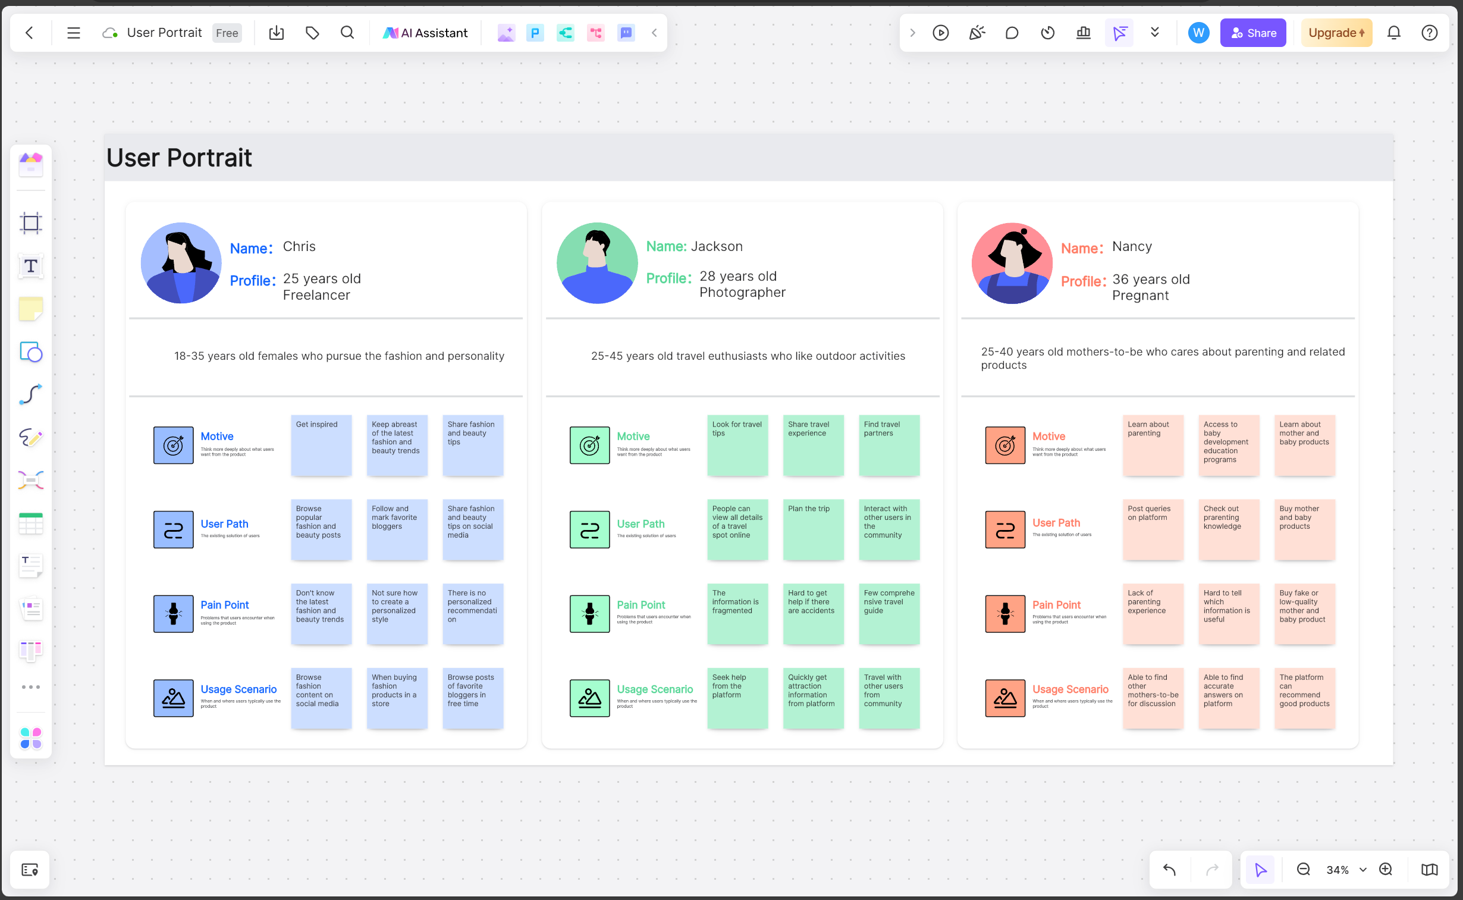
Task: Open the Search icon in toolbar
Action: pos(347,32)
